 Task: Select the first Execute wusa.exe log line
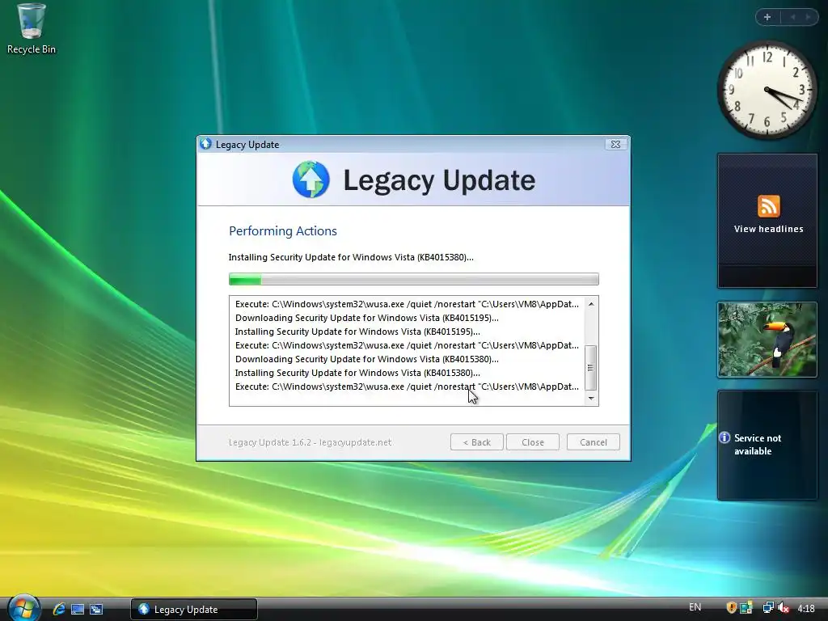tap(408, 304)
